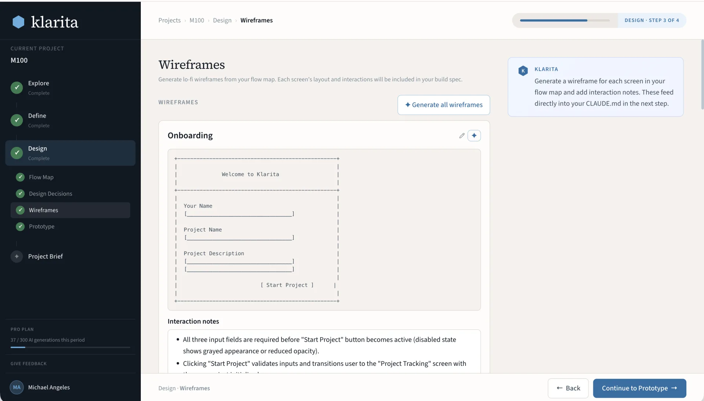
Task: Select Wireframes sub-step in sidebar
Action: 70,210
